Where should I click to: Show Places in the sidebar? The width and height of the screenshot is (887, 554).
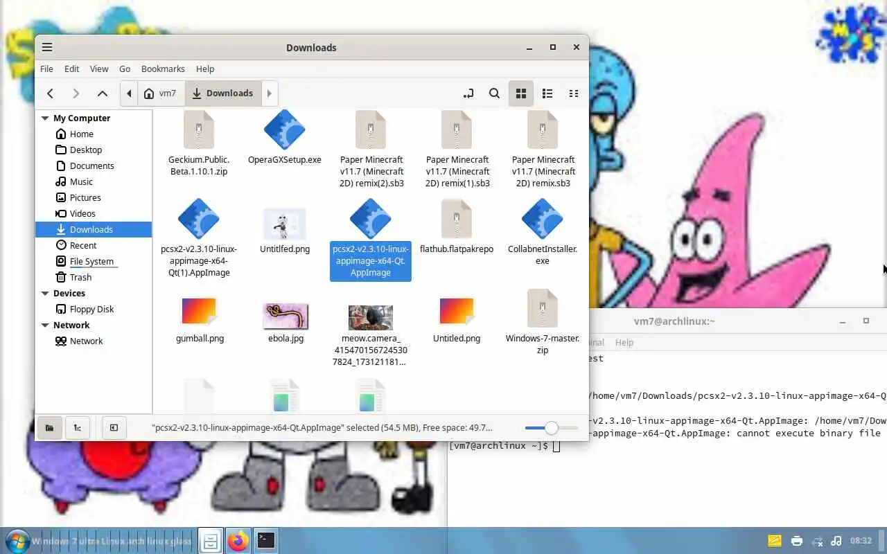50,428
